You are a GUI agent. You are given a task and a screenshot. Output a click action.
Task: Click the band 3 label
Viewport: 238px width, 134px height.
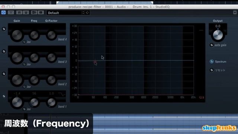click(x=62, y=62)
